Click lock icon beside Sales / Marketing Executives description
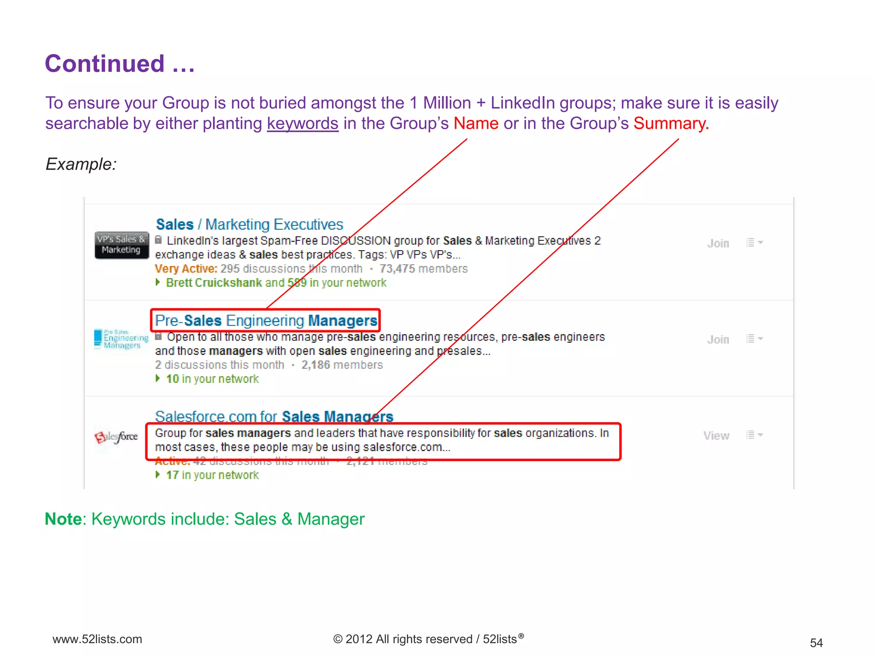The height and width of the screenshot is (657, 876). pos(158,240)
